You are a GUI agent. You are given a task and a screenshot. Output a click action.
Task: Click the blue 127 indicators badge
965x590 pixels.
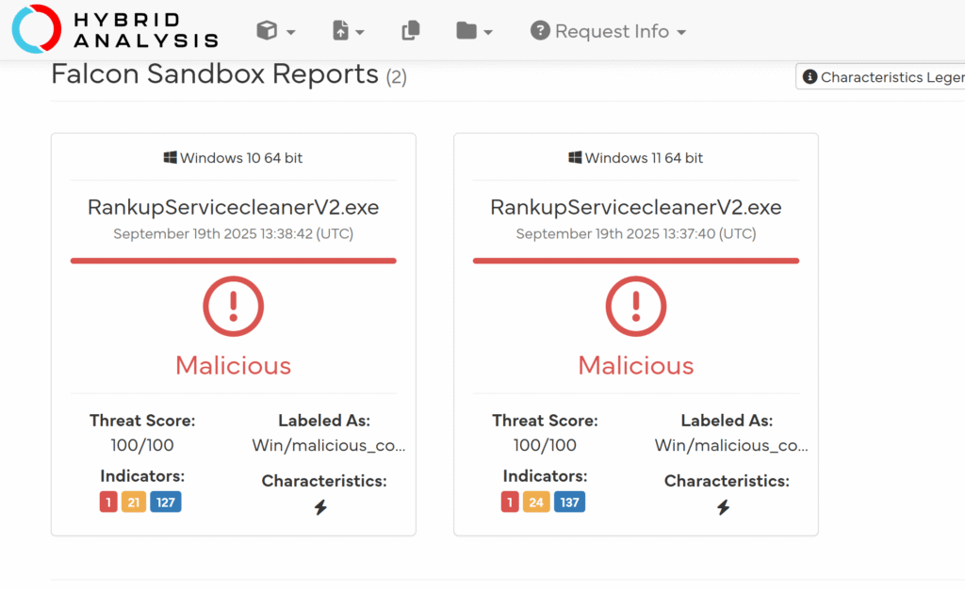coord(166,502)
